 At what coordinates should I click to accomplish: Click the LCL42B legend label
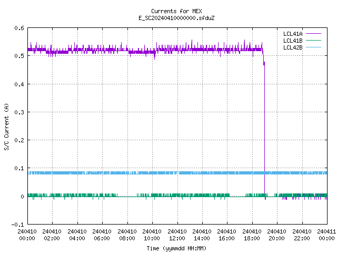coord(293,47)
